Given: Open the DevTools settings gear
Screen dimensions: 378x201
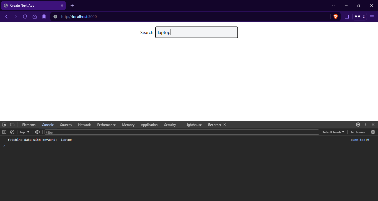Looking at the screenshot, I should [358, 125].
